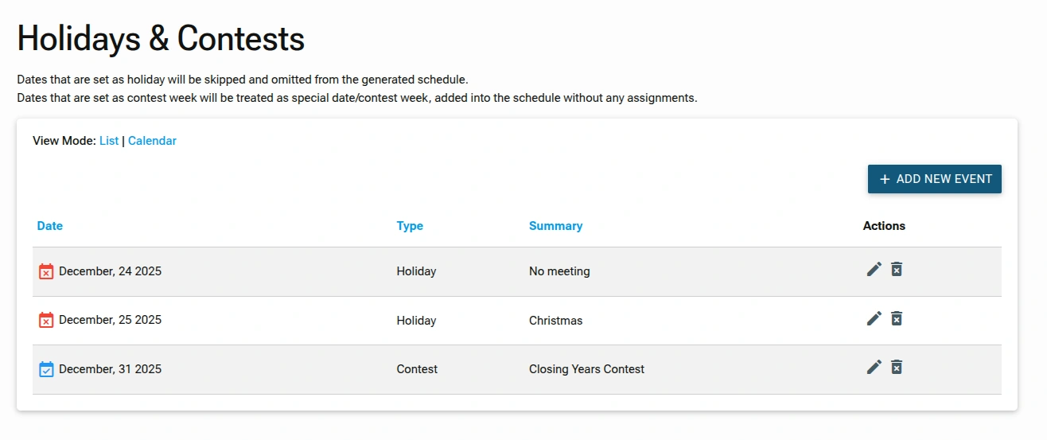Click the blue contest calendar icon for December 31
The image size is (1047, 440).
pos(46,369)
